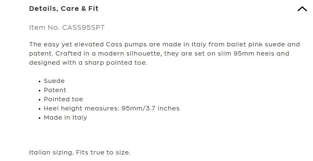Image resolution: width=313 pixels, height=161 pixels.
Task: Collapse the section using the up chevron
Action: pos(302,9)
